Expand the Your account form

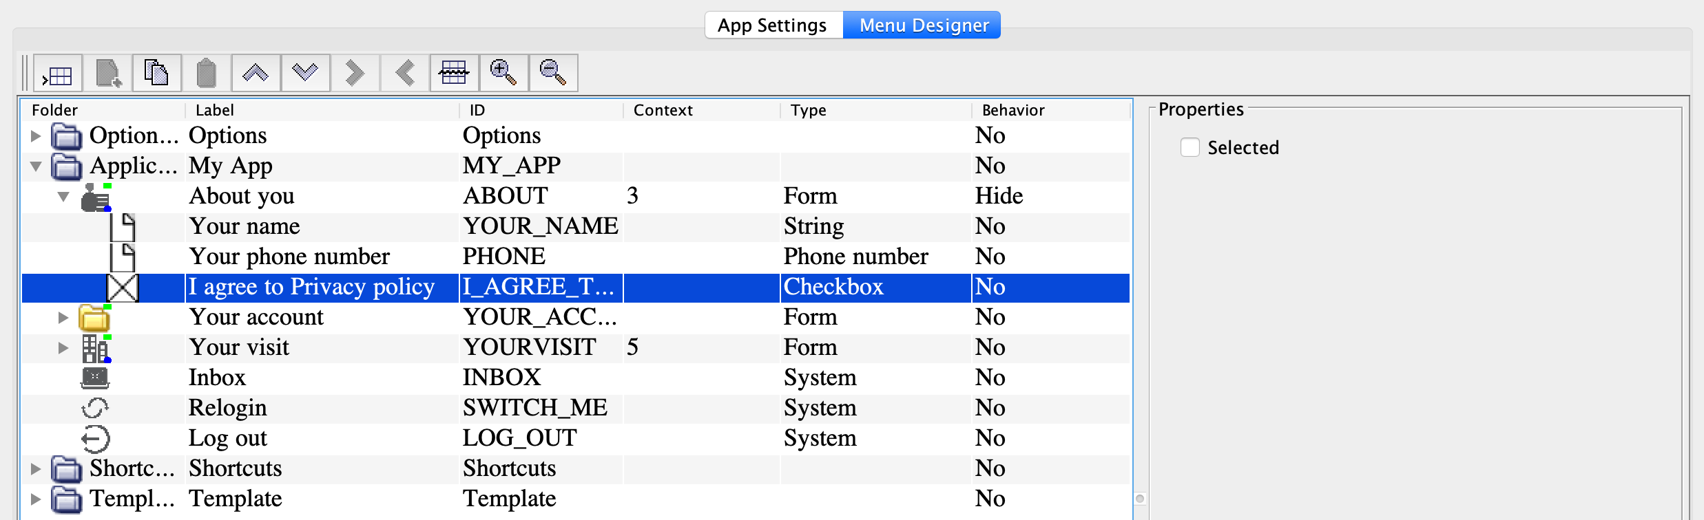coord(63,318)
